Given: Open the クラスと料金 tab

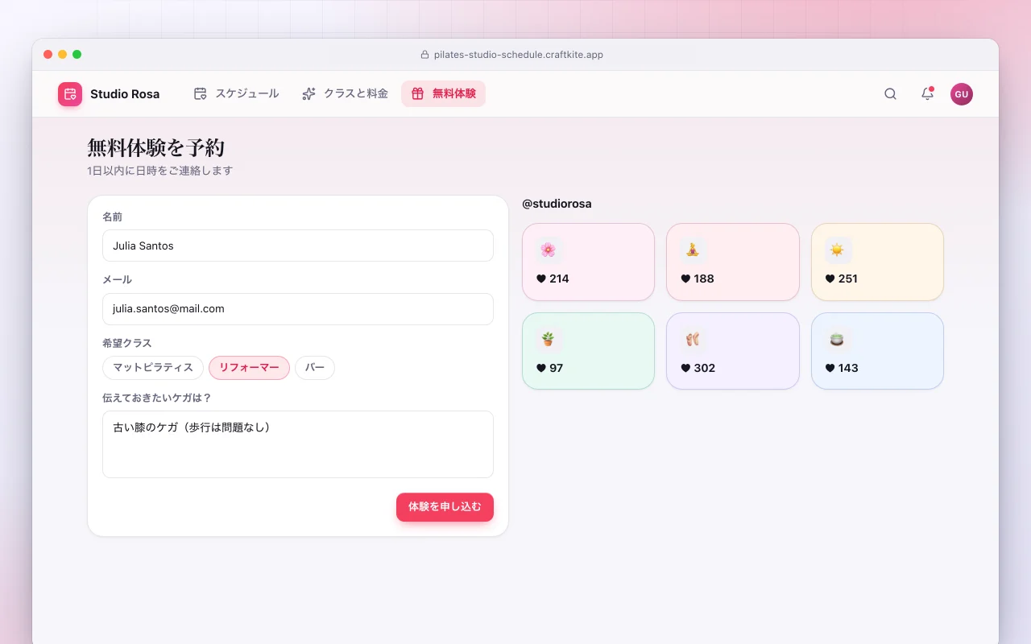Looking at the screenshot, I should tap(345, 94).
